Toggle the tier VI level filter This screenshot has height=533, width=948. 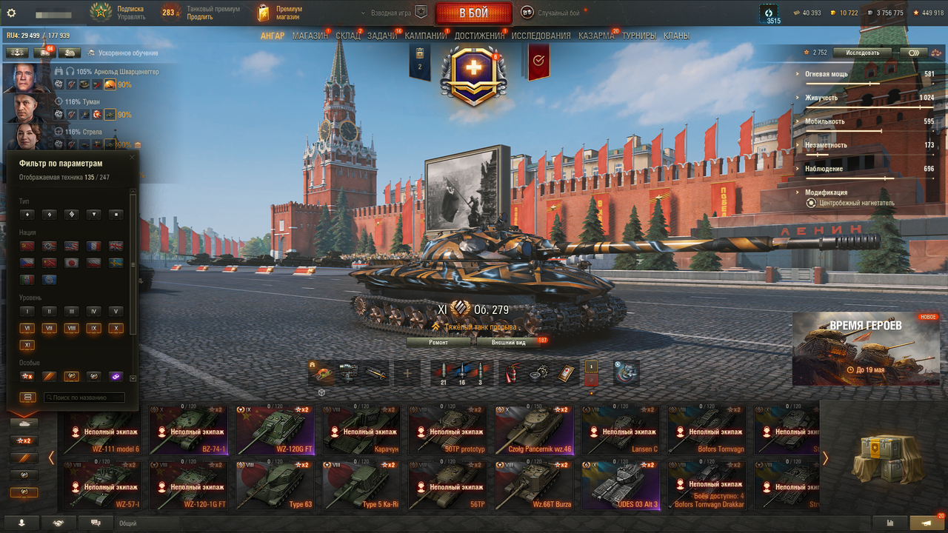click(27, 328)
